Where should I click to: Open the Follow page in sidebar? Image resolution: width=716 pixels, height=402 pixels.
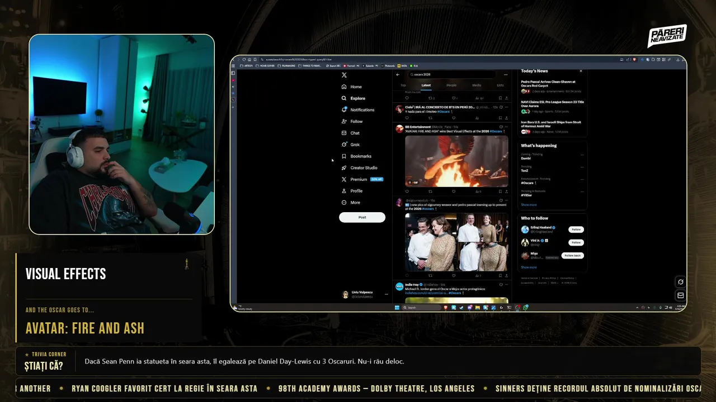352,121
